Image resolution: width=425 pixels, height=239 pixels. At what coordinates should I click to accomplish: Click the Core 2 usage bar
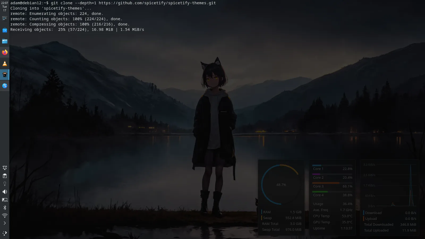[x=332, y=174]
